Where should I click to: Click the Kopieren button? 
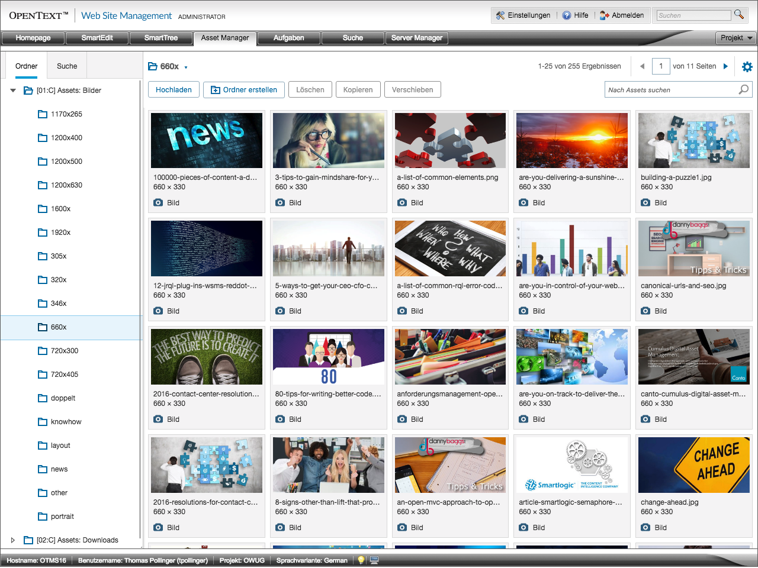point(358,90)
